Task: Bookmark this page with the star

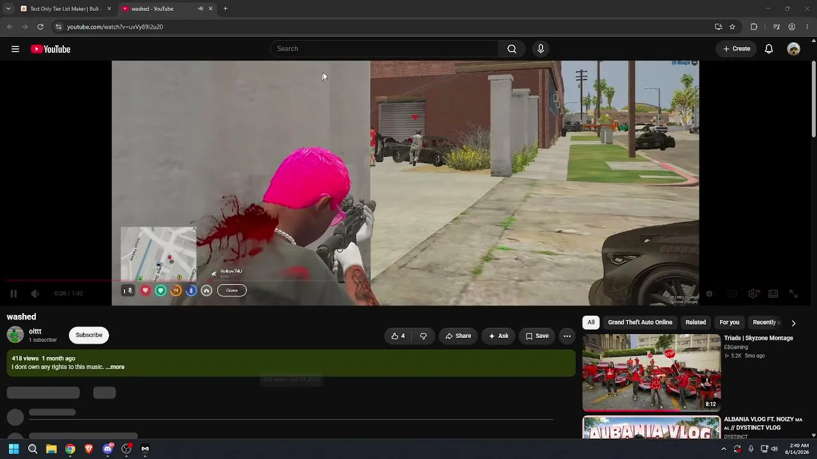Action: click(x=732, y=27)
